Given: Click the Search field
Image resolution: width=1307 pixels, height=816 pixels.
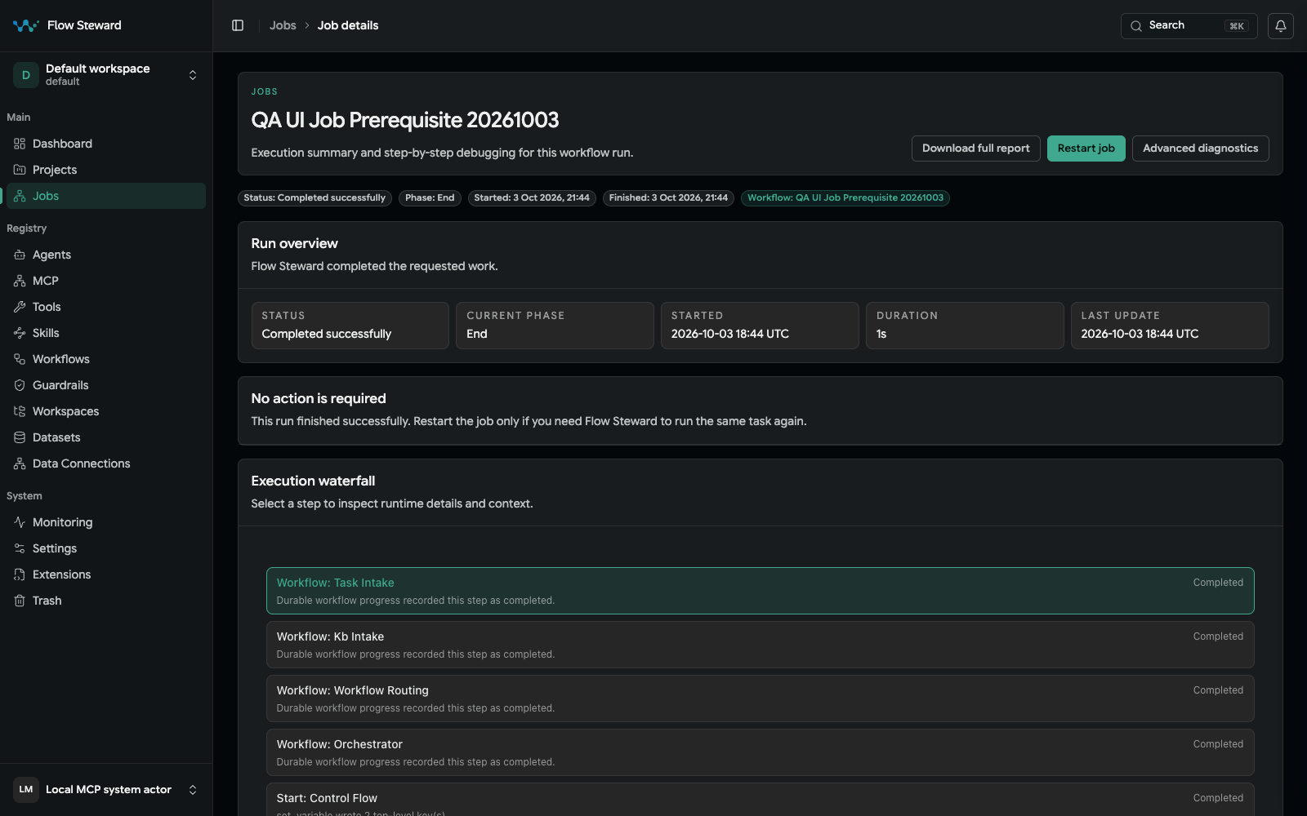Looking at the screenshot, I should coord(1189,25).
